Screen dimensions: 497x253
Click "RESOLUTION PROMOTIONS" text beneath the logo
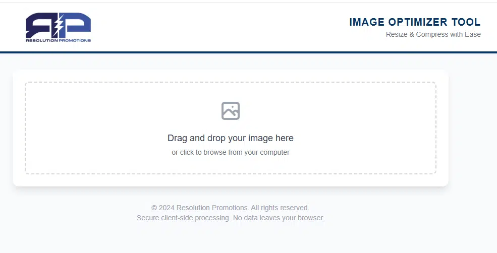[59, 40]
